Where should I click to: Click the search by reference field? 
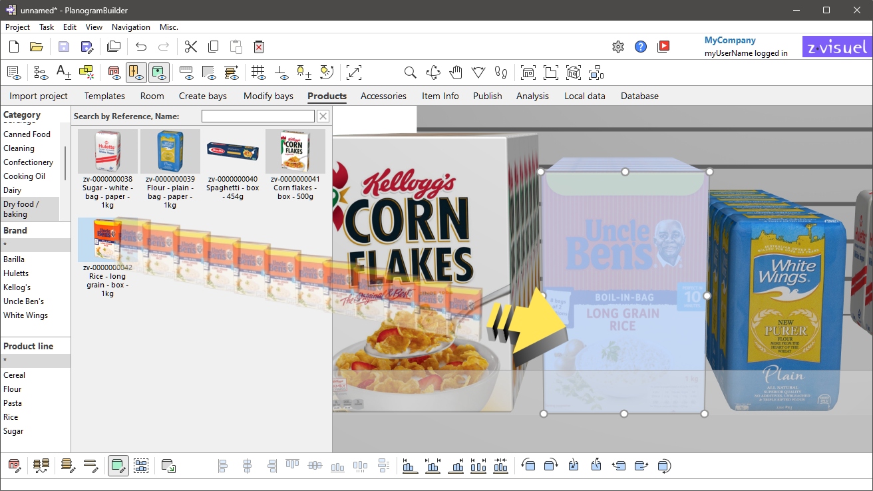258,116
